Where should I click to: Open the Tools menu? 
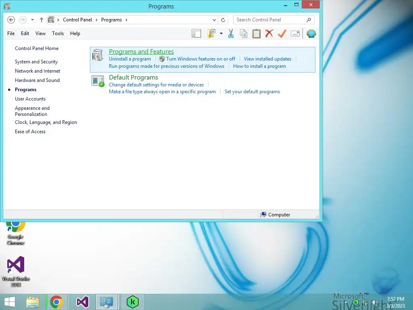click(x=58, y=34)
